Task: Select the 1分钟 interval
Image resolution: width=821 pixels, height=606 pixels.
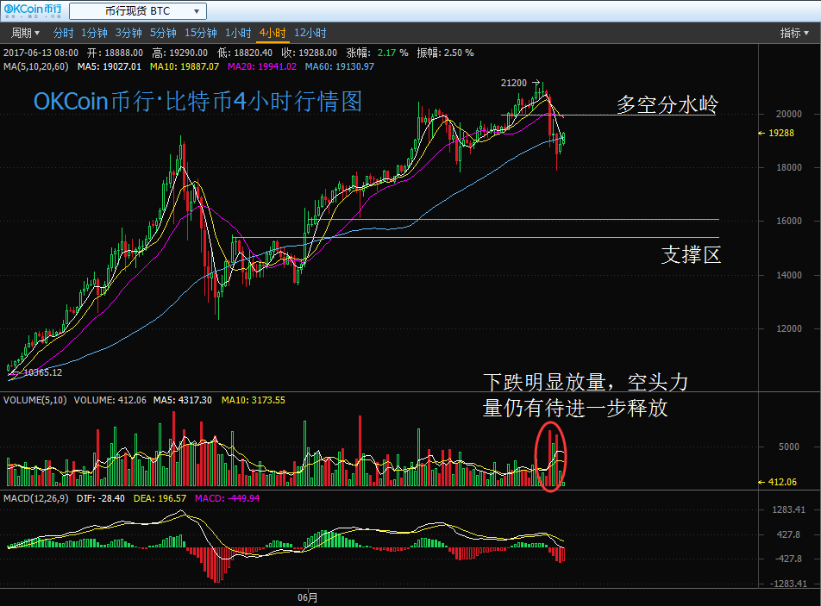Action: coord(94,33)
